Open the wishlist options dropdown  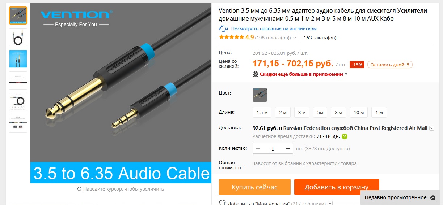pos(330,204)
